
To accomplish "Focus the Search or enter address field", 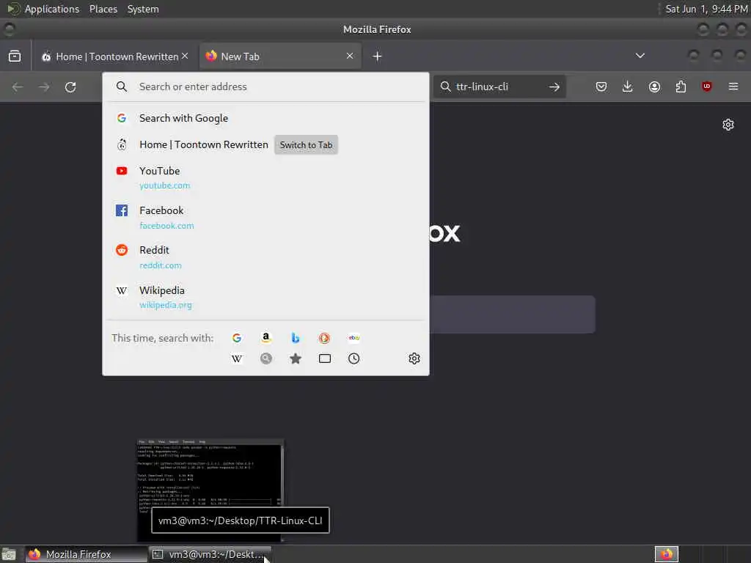I will pos(265,87).
